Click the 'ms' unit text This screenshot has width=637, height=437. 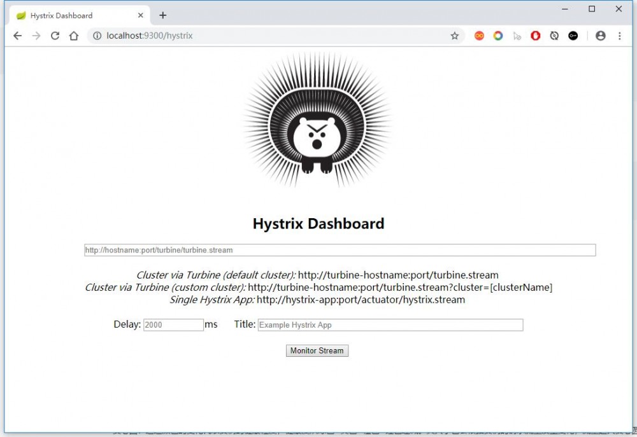click(211, 325)
